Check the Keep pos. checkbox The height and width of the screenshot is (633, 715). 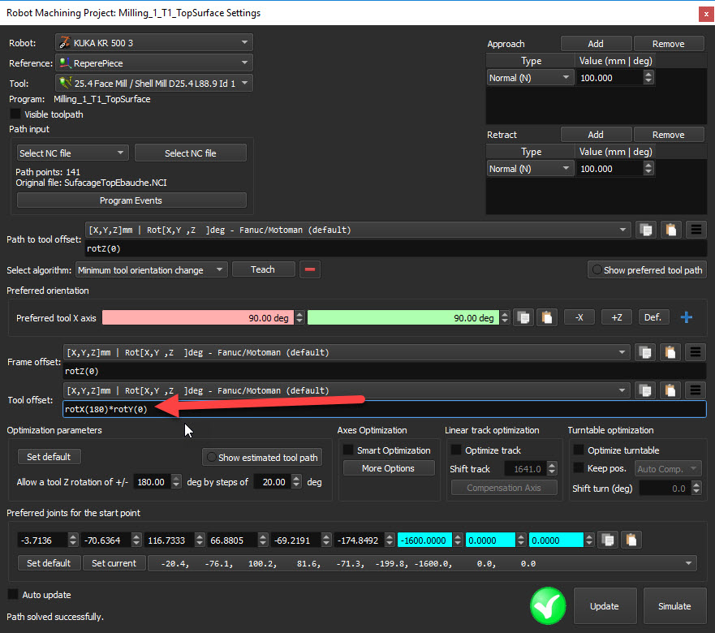(579, 468)
